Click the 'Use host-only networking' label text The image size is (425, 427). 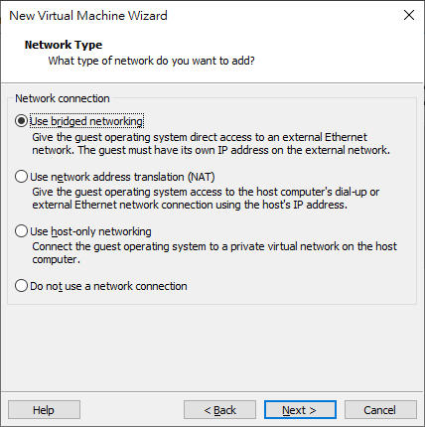tap(90, 231)
